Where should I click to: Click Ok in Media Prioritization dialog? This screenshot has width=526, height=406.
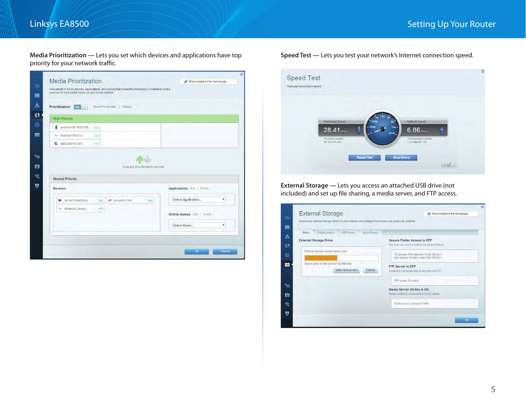(197, 252)
